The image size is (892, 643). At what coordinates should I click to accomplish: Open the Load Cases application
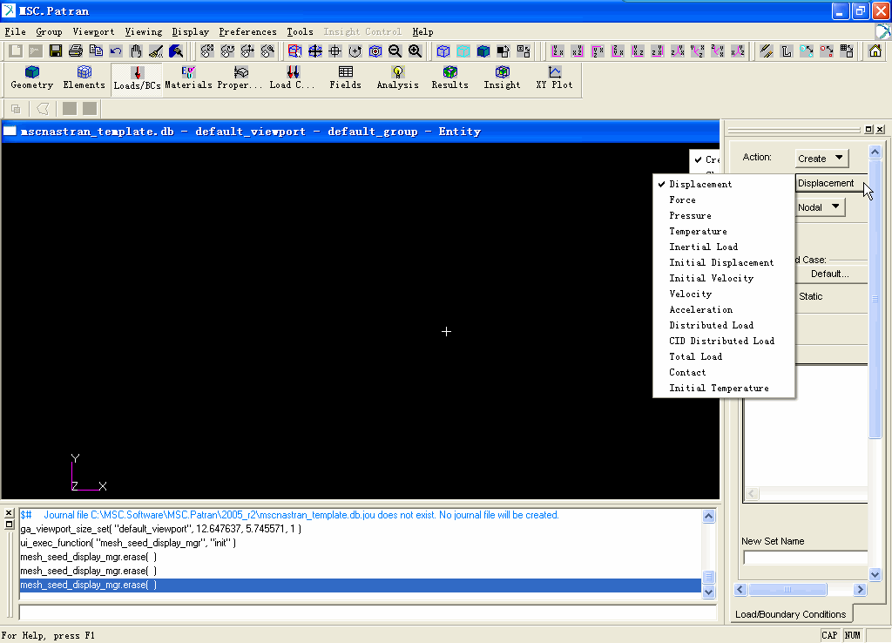point(293,78)
